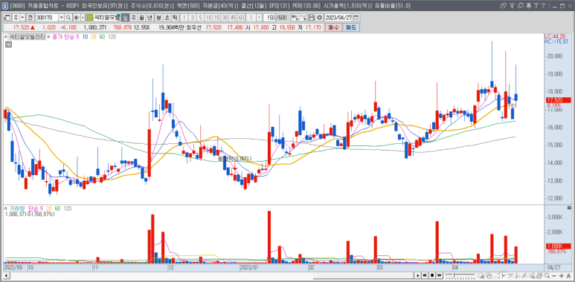Expand the stock code dropdown arrow
Image resolution: width=575 pixels, height=282 pixels.
point(61,18)
